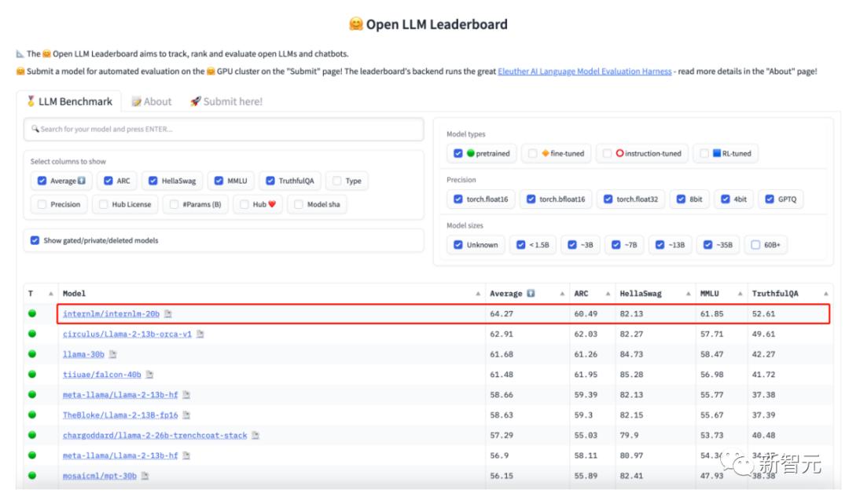The width and height of the screenshot is (849, 501).
Task: Sort table by Average column arrow
Action: pyautogui.click(x=562, y=294)
